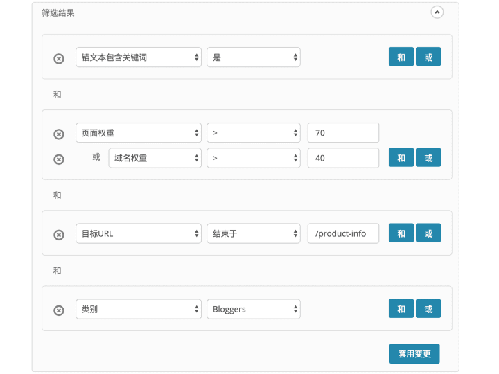Open the 锚文本包含关键词 dropdown
The height and width of the screenshot is (374, 499).
pos(139,57)
